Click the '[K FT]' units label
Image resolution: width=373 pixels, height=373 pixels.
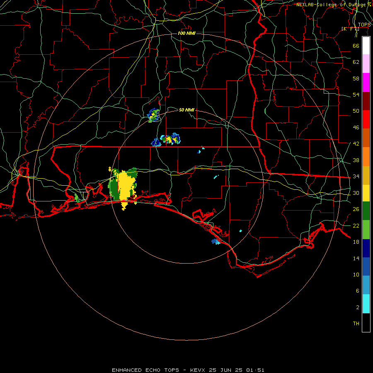(350, 29)
